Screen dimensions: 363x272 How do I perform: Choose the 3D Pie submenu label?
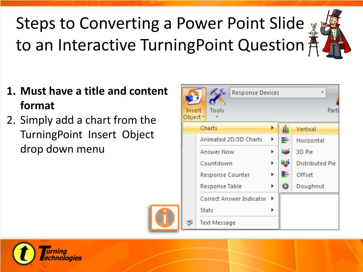coord(305,152)
